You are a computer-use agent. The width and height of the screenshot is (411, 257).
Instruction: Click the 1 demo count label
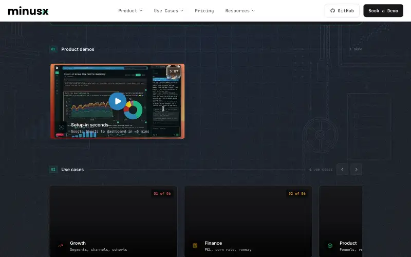tap(356, 49)
